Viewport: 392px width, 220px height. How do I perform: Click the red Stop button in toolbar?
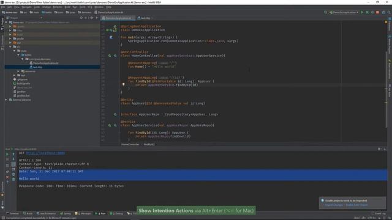tap(377, 12)
